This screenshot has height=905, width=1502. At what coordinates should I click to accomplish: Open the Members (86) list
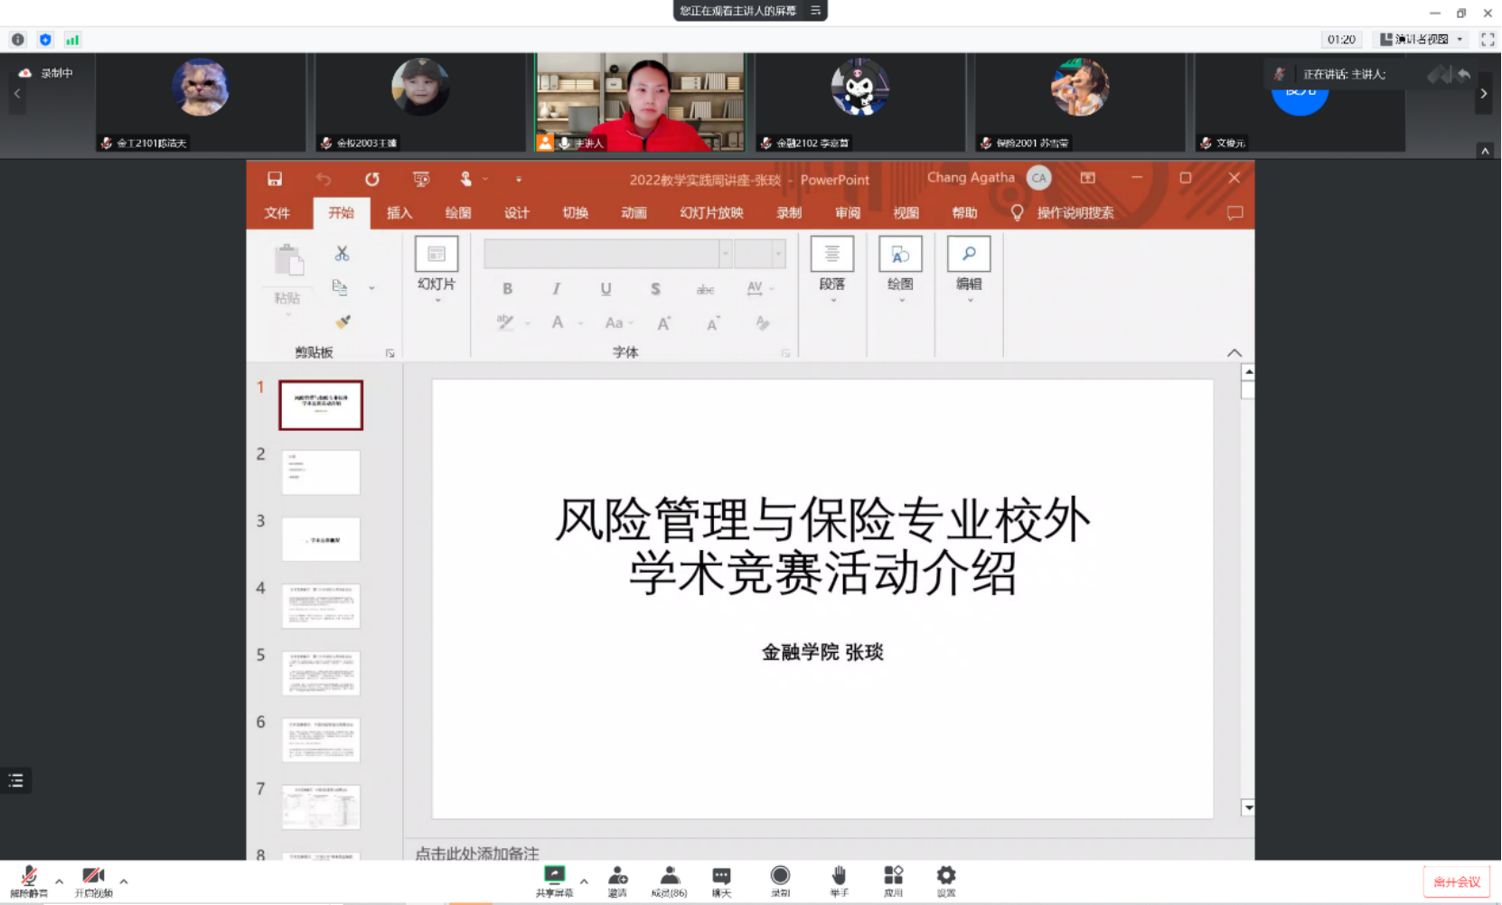pos(669,881)
